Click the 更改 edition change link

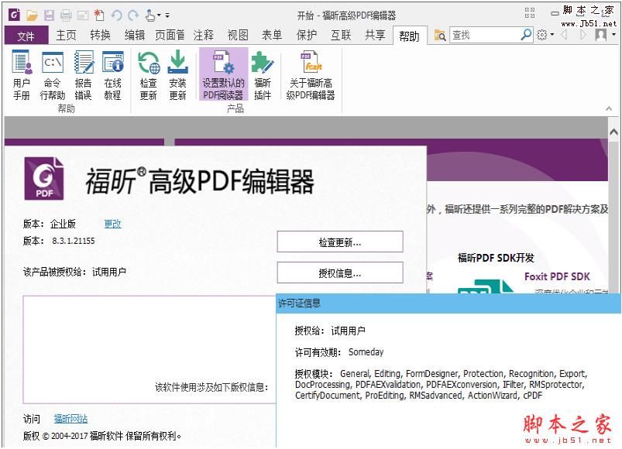click(x=112, y=224)
